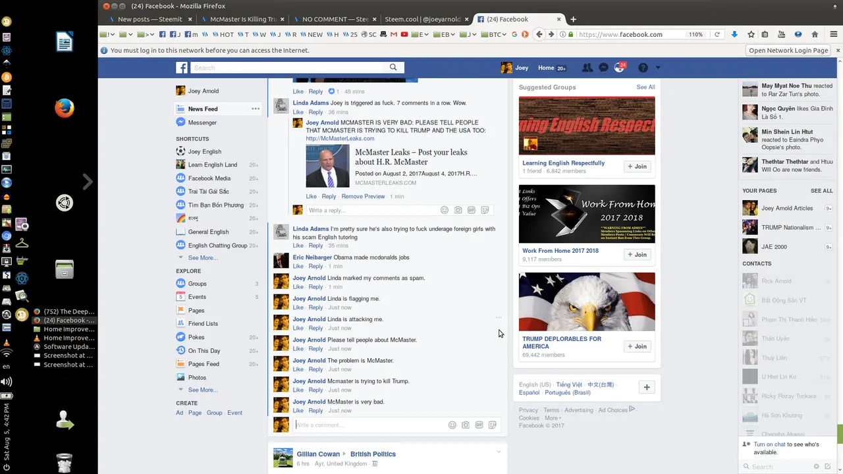
Task: Open Pages Feed in Explore
Action: [x=204, y=364]
